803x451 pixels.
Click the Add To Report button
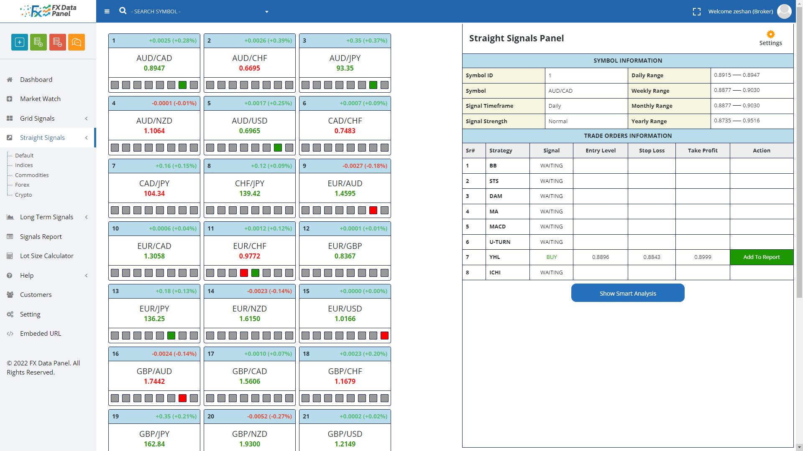tap(761, 257)
